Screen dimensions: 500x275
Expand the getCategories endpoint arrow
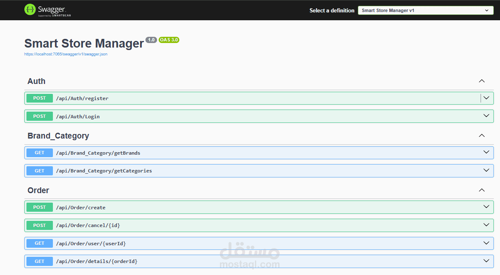(x=486, y=170)
